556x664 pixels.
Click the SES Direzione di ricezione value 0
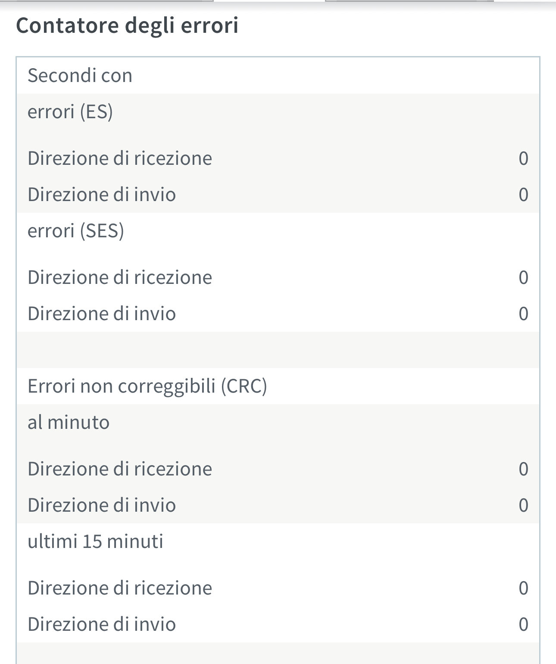523,277
